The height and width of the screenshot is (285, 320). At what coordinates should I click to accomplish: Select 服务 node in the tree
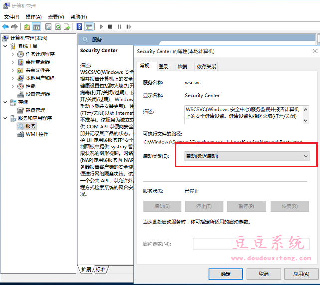click(x=30, y=126)
